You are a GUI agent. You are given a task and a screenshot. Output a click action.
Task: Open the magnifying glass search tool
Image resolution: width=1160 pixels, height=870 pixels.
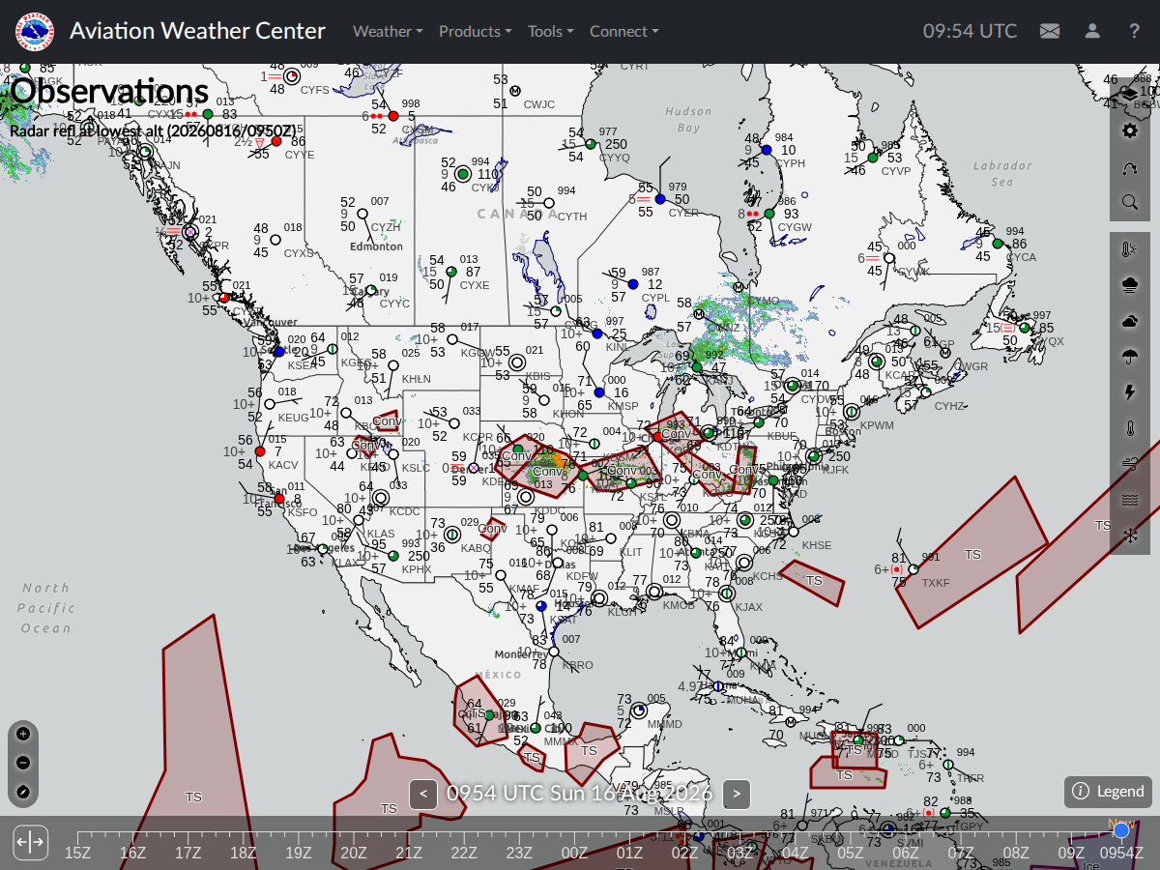coord(1129,202)
